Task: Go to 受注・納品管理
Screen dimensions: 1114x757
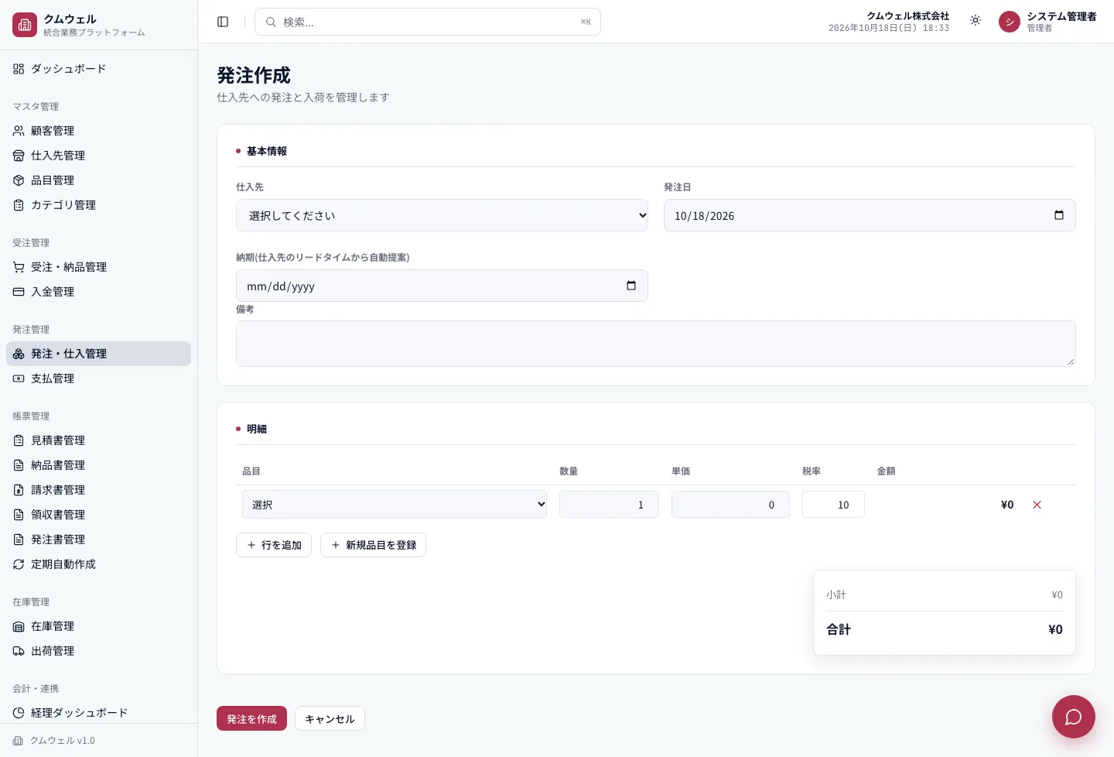Action: 98,267
